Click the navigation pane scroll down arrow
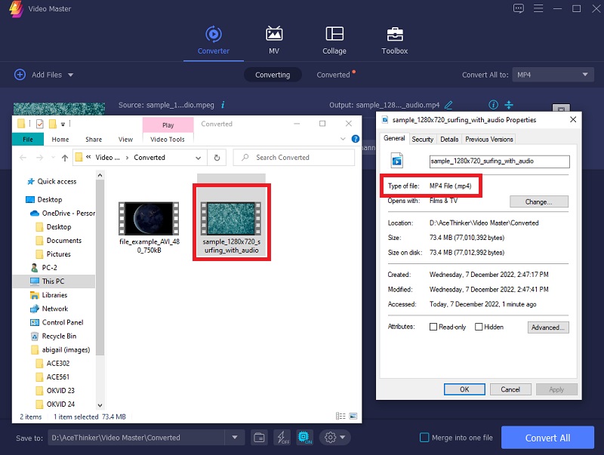The width and height of the screenshot is (604, 455). 100,405
